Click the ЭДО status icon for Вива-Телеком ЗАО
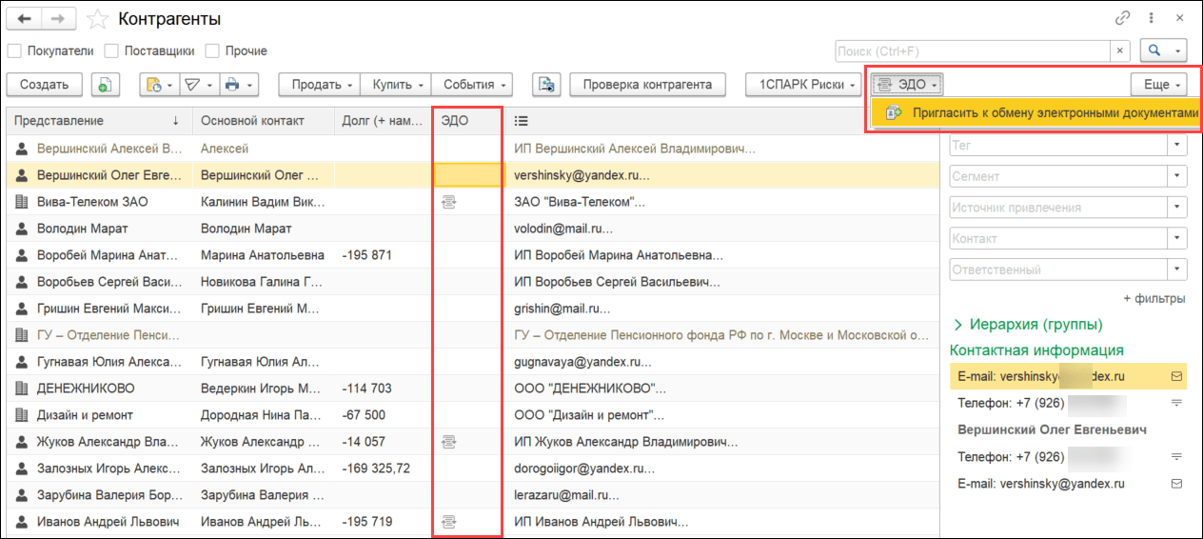This screenshot has width=1203, height=539. [450, 202]
